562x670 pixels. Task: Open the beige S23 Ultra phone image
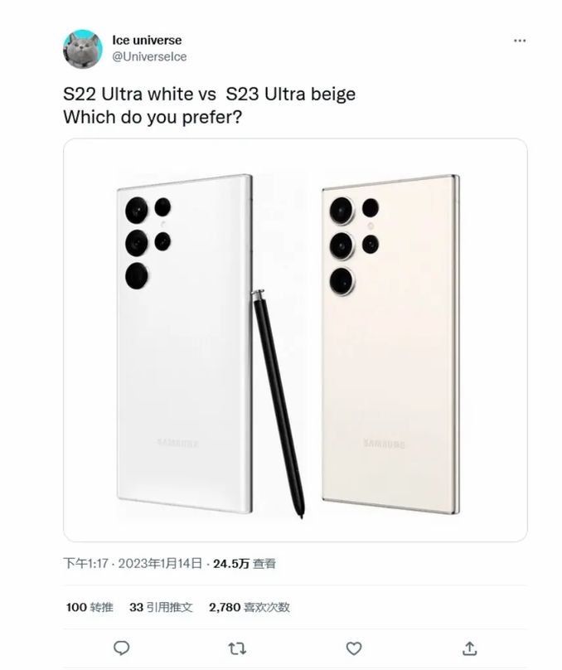(390, 344)
